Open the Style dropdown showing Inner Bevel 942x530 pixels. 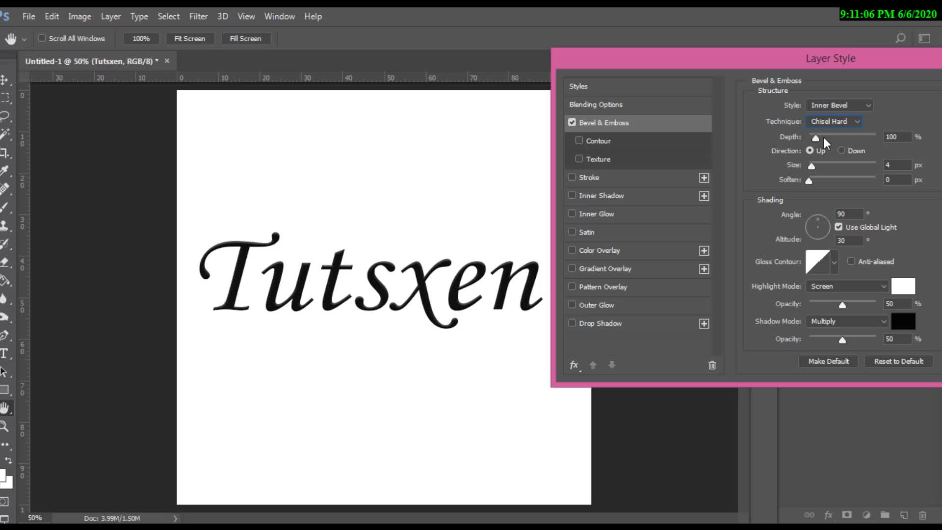click(839, 105)
